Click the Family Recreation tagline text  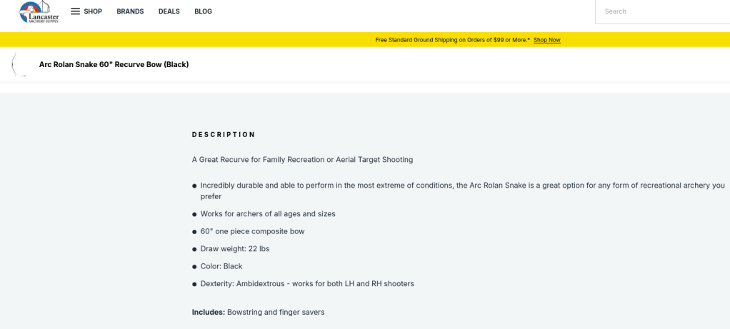[x=302, y=159]
